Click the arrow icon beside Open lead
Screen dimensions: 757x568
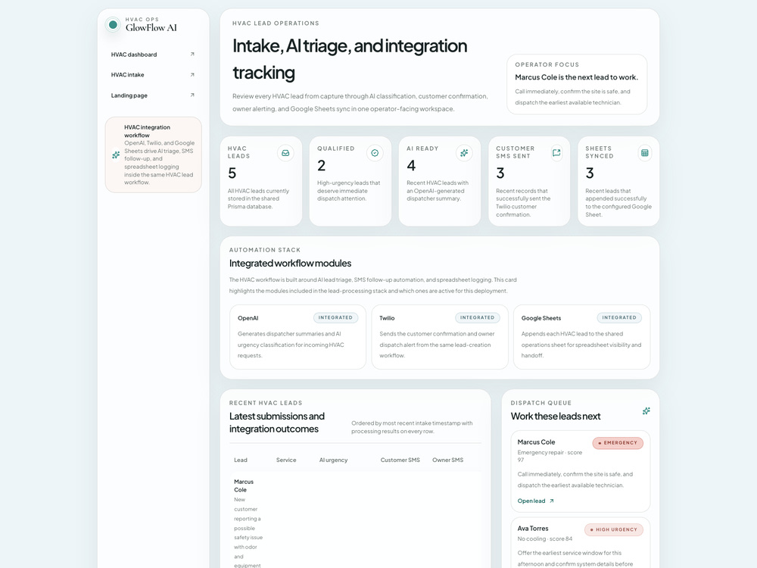(551, 501)
